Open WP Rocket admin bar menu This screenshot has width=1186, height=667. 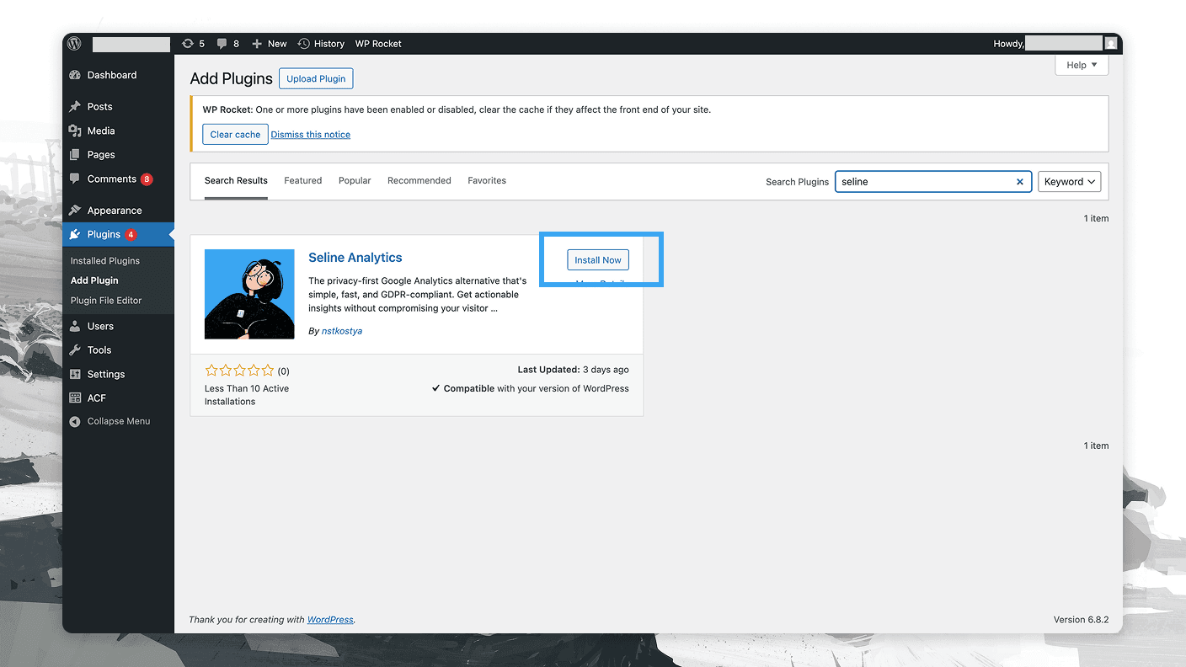click(378, 44)
